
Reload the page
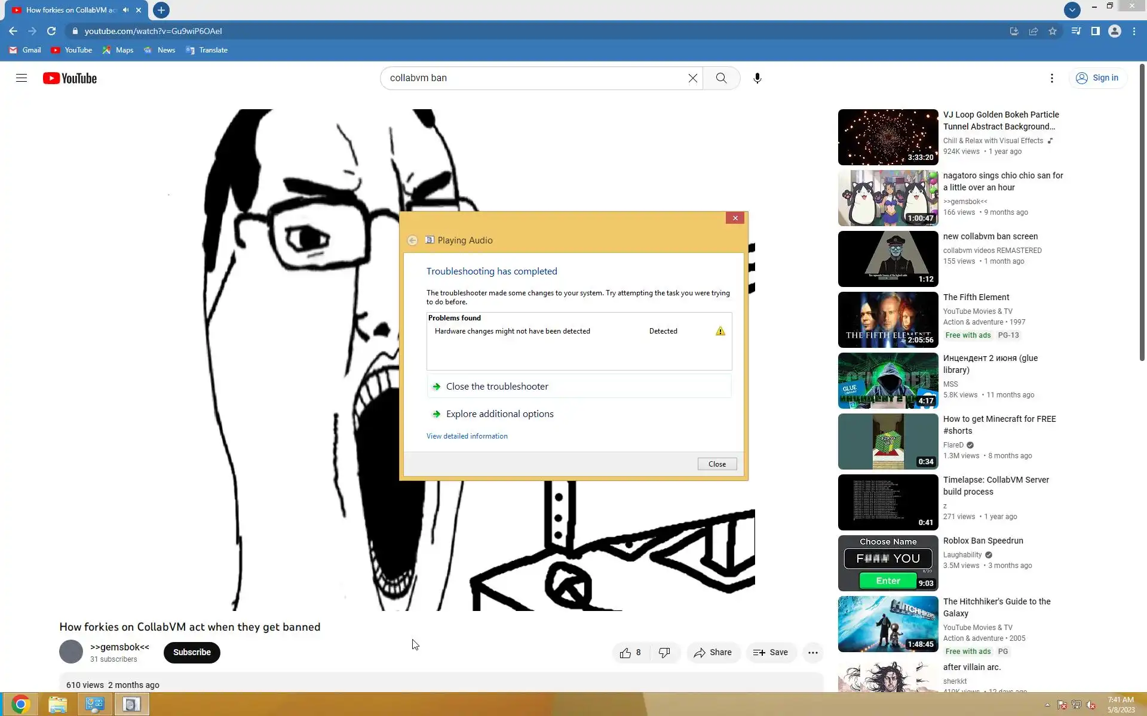coord(51,31)
